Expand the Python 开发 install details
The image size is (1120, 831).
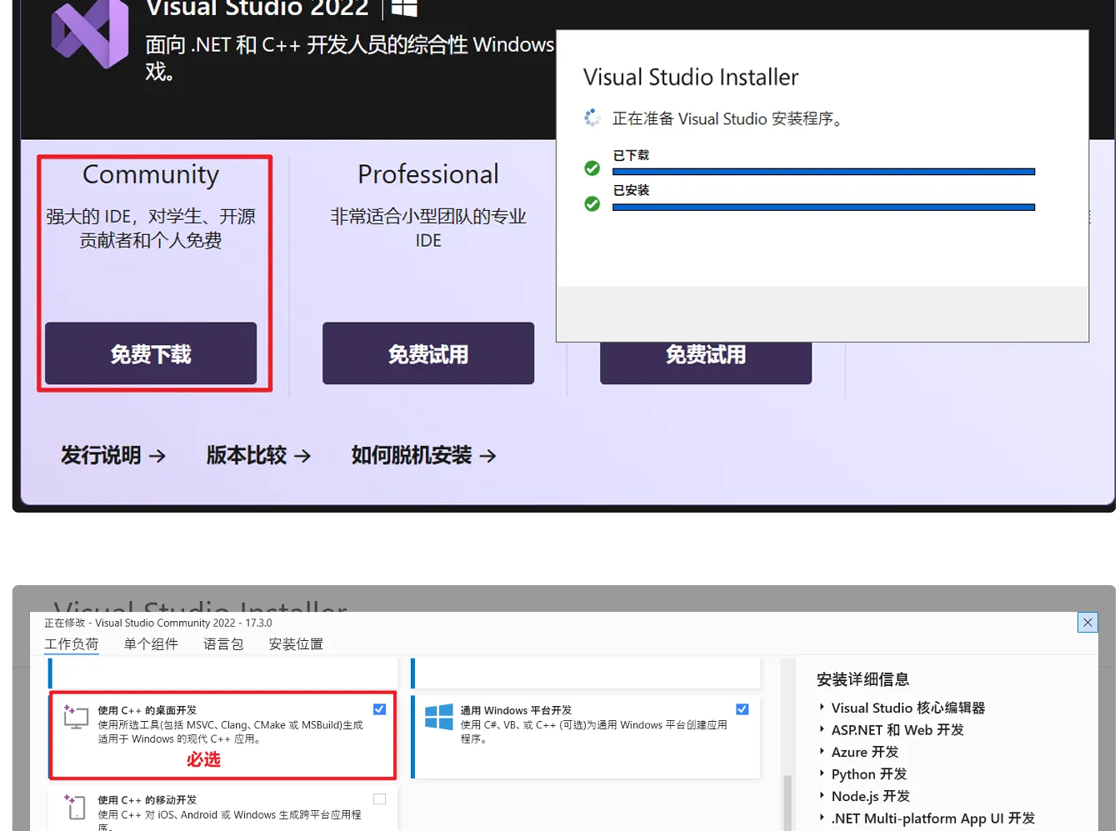coord(822,773)
